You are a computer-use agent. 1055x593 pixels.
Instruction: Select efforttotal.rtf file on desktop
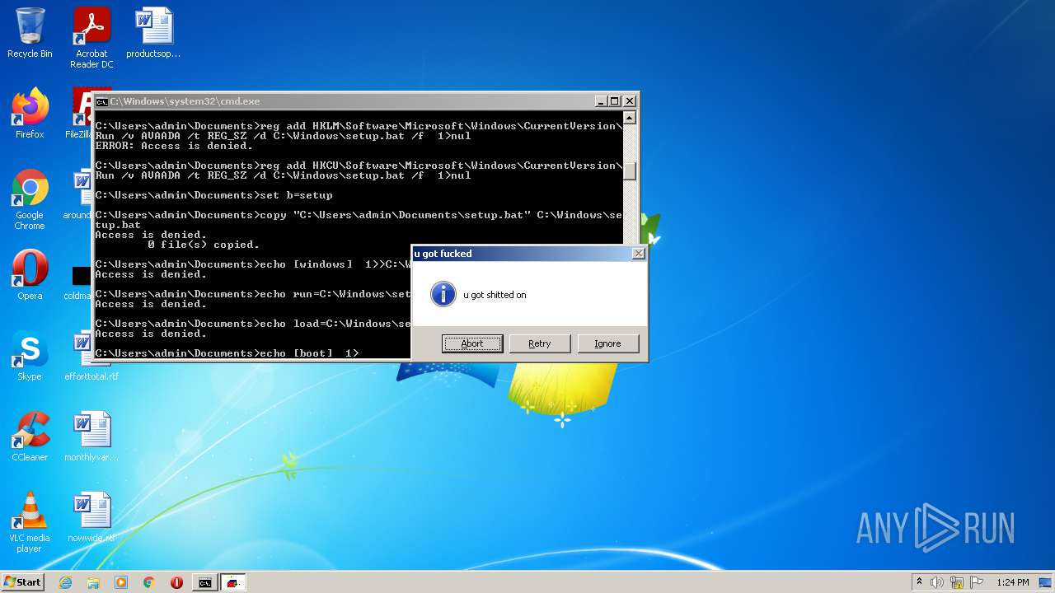pos(91,355)
